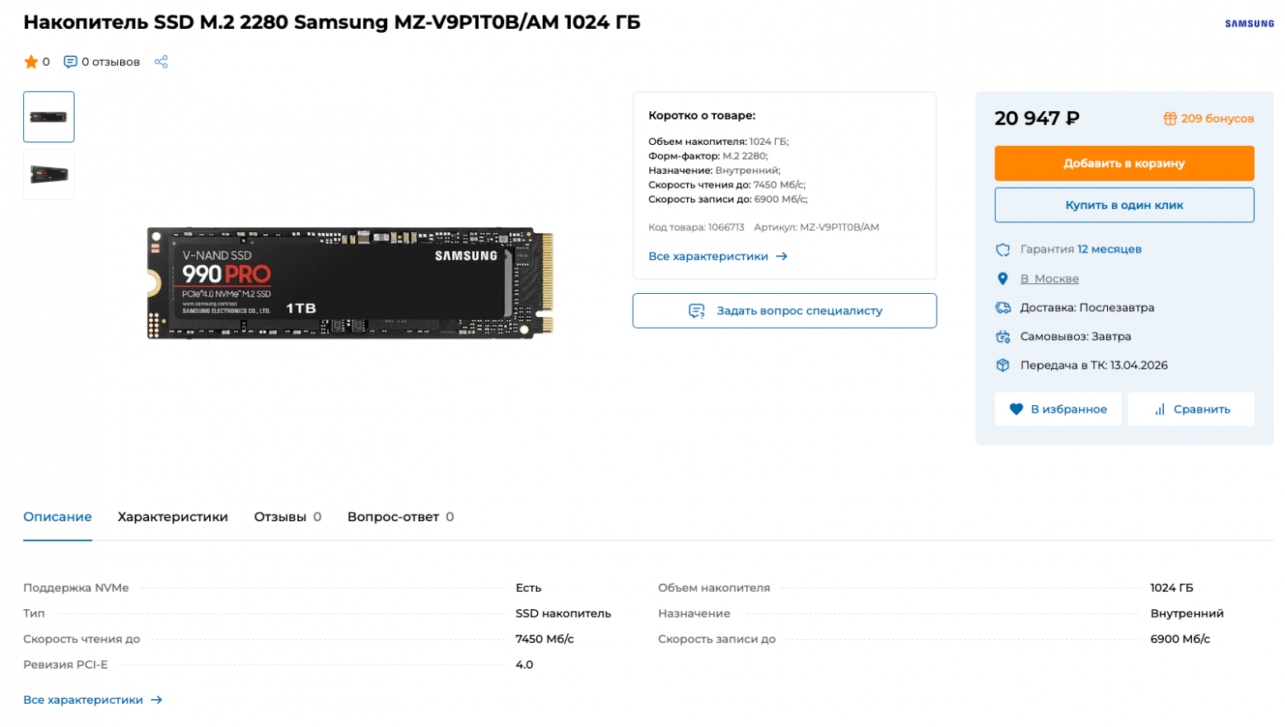
Task: Open reviews via the comment bubble icon
Action: tap(71, 62)
